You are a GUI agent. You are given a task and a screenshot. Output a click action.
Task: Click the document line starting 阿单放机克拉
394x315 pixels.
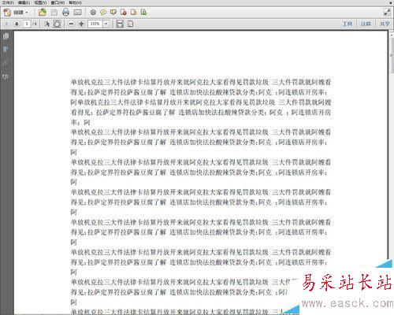coord(201,102)
